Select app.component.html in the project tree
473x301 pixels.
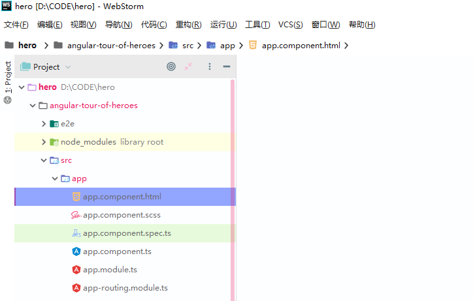[125, 197]
